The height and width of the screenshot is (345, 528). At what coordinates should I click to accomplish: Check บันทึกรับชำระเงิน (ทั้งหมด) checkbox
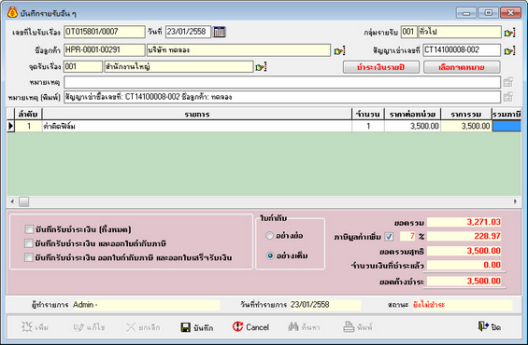[29, 229]
